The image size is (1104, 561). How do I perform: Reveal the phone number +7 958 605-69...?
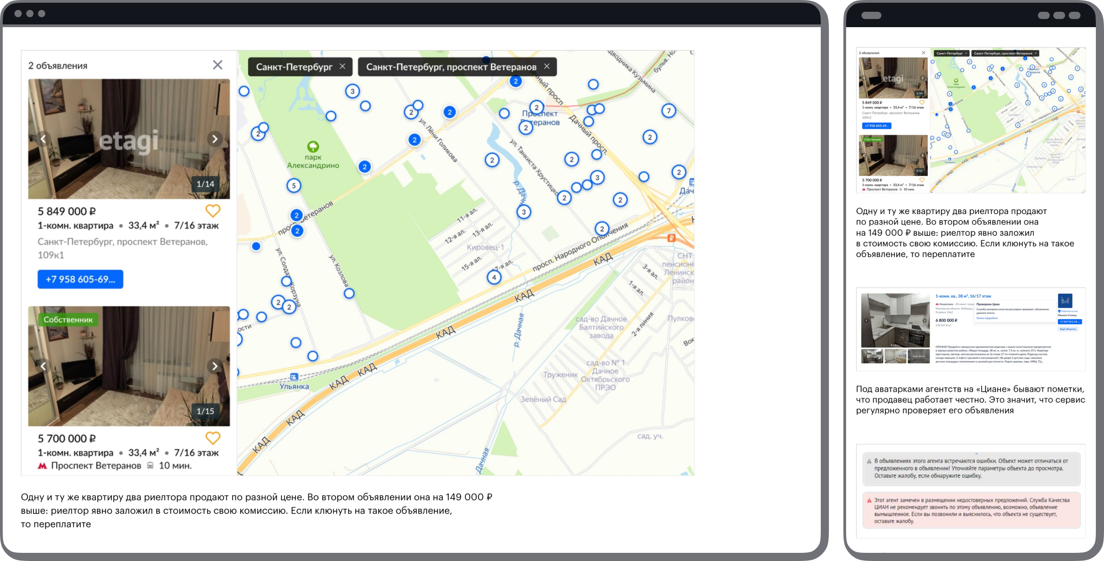(x=81, y=279)
